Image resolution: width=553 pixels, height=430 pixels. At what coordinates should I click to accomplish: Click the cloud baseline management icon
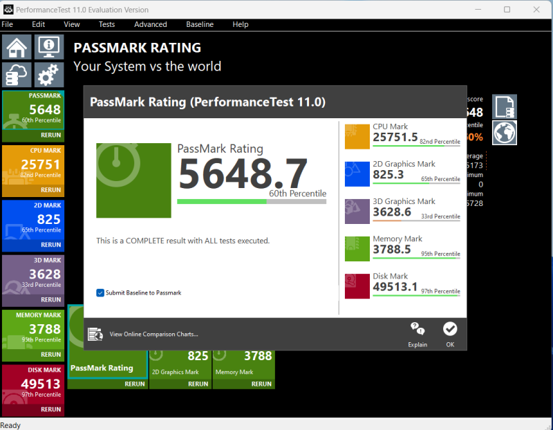point(17,75)
